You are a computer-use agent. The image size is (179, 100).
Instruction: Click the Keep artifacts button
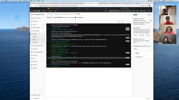point(136,35)
